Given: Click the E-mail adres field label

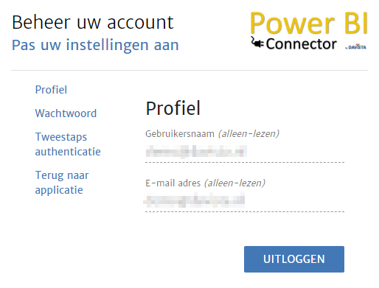Looking at the screenshot, I should click(x=173, y=183).
